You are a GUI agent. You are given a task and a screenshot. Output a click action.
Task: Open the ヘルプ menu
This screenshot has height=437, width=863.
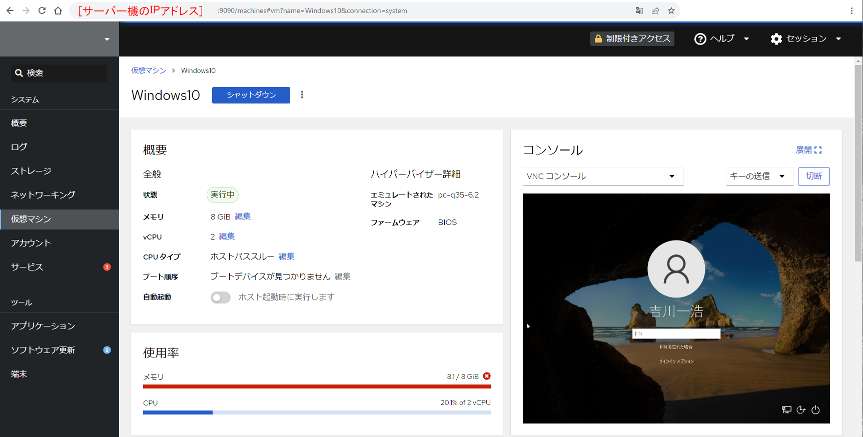coord(721,39)
